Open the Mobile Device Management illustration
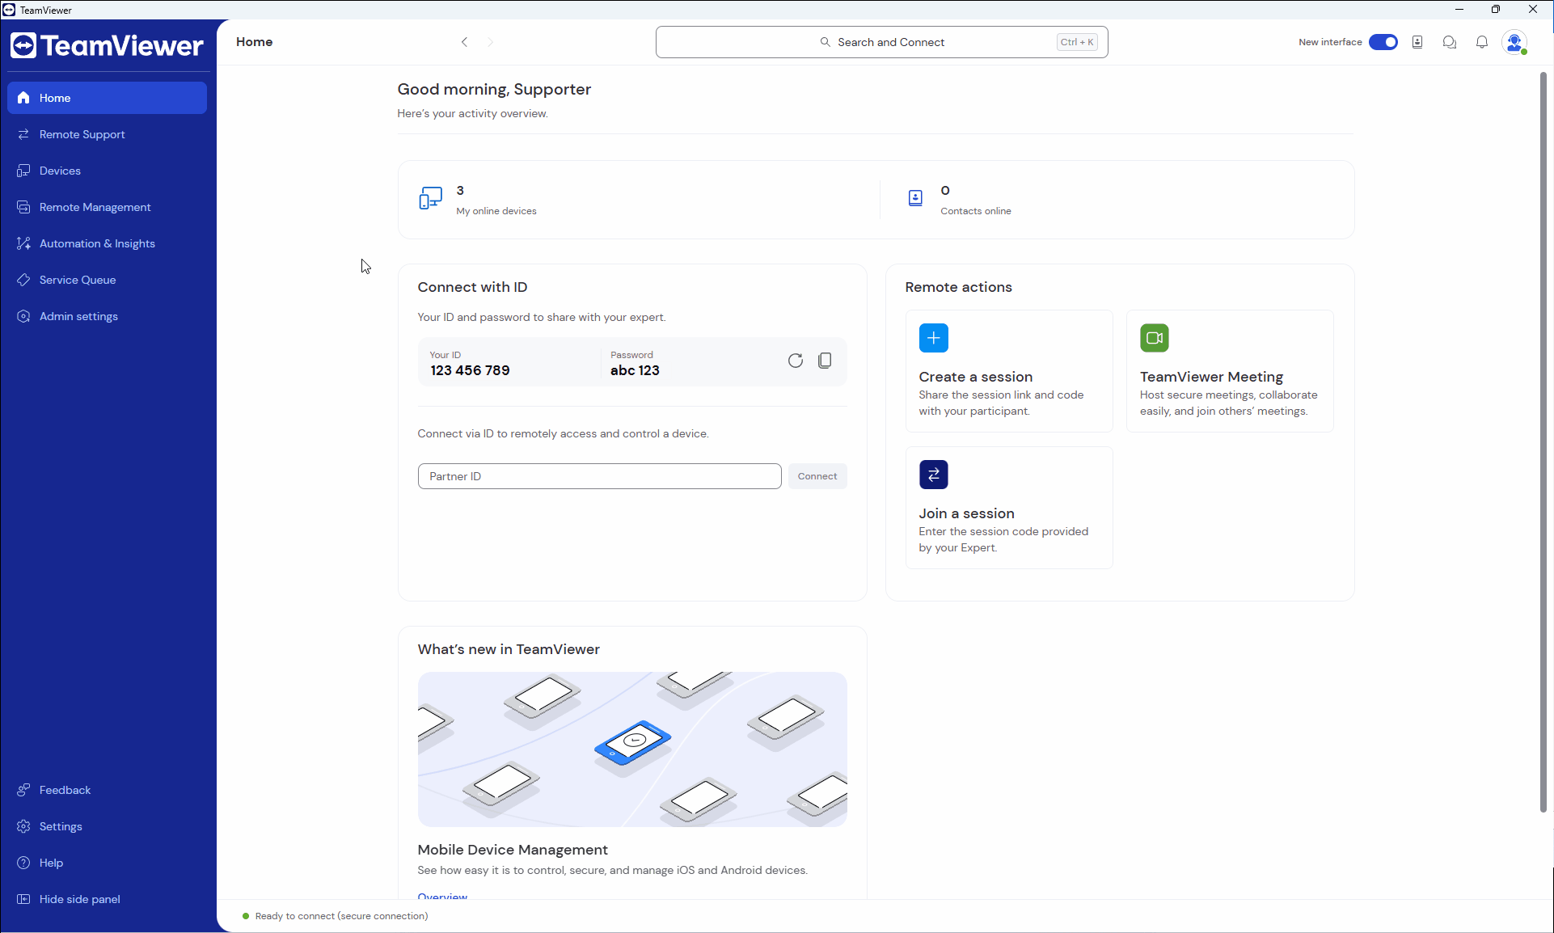The height and width of the screenshot is (933, 1554). [632, 749]
